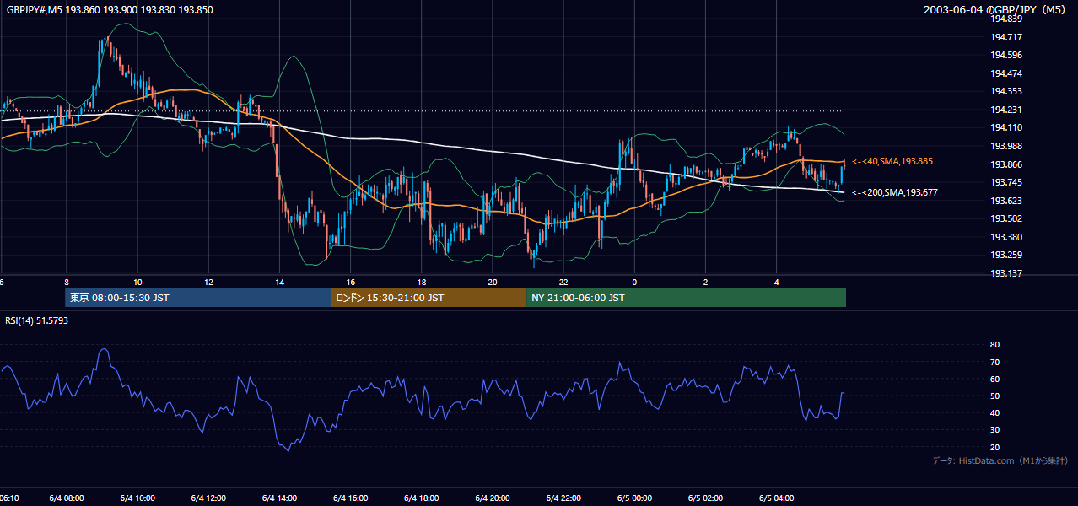Click the Tokyo session bar 東京 08:00-15:30 JST
Image resolution: width=1078 pixels, height=506 pixels.
point(198,298)
